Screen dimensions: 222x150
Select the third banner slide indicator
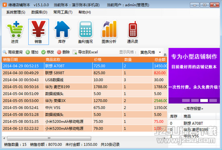204,101
